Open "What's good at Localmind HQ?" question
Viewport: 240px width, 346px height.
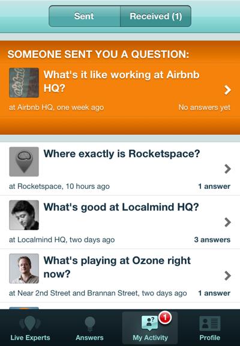(x=121, y=208)
